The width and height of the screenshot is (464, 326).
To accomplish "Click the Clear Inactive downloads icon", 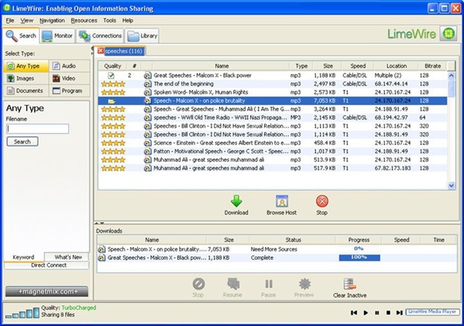I will (349, 284).
